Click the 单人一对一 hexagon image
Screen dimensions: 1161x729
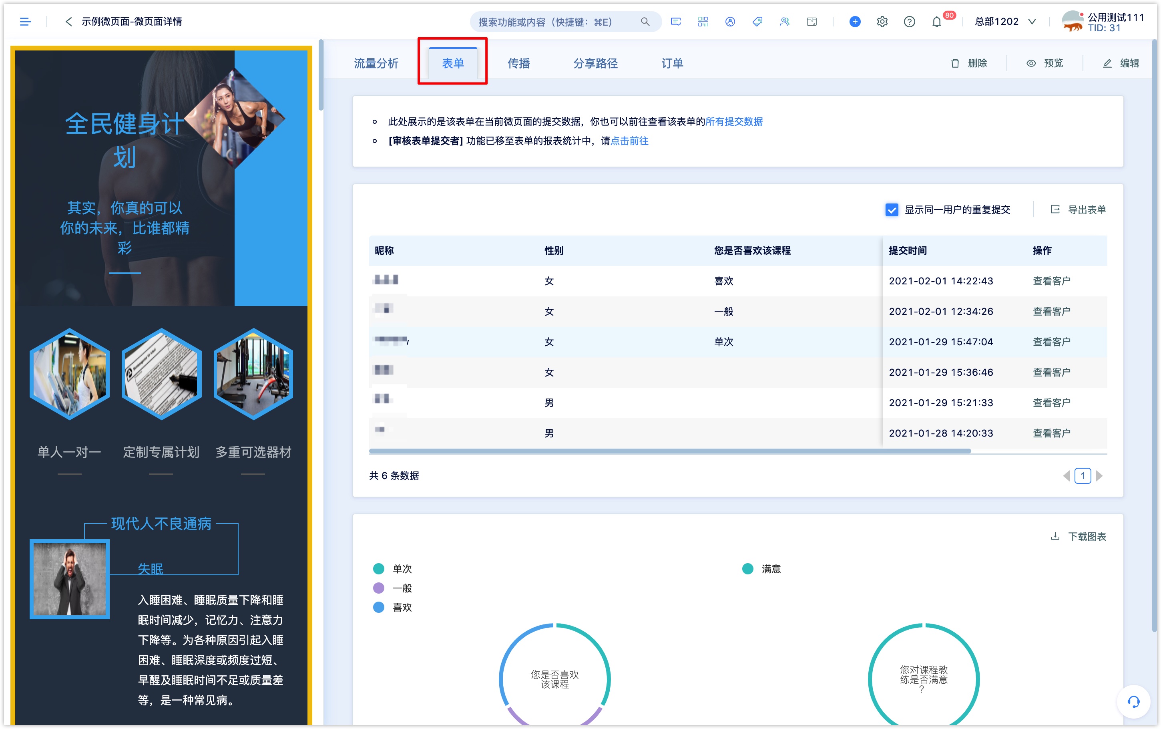69,374
